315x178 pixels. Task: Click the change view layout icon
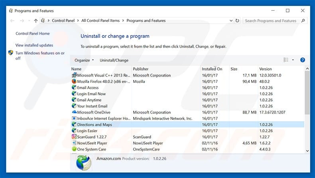point(286,60)
